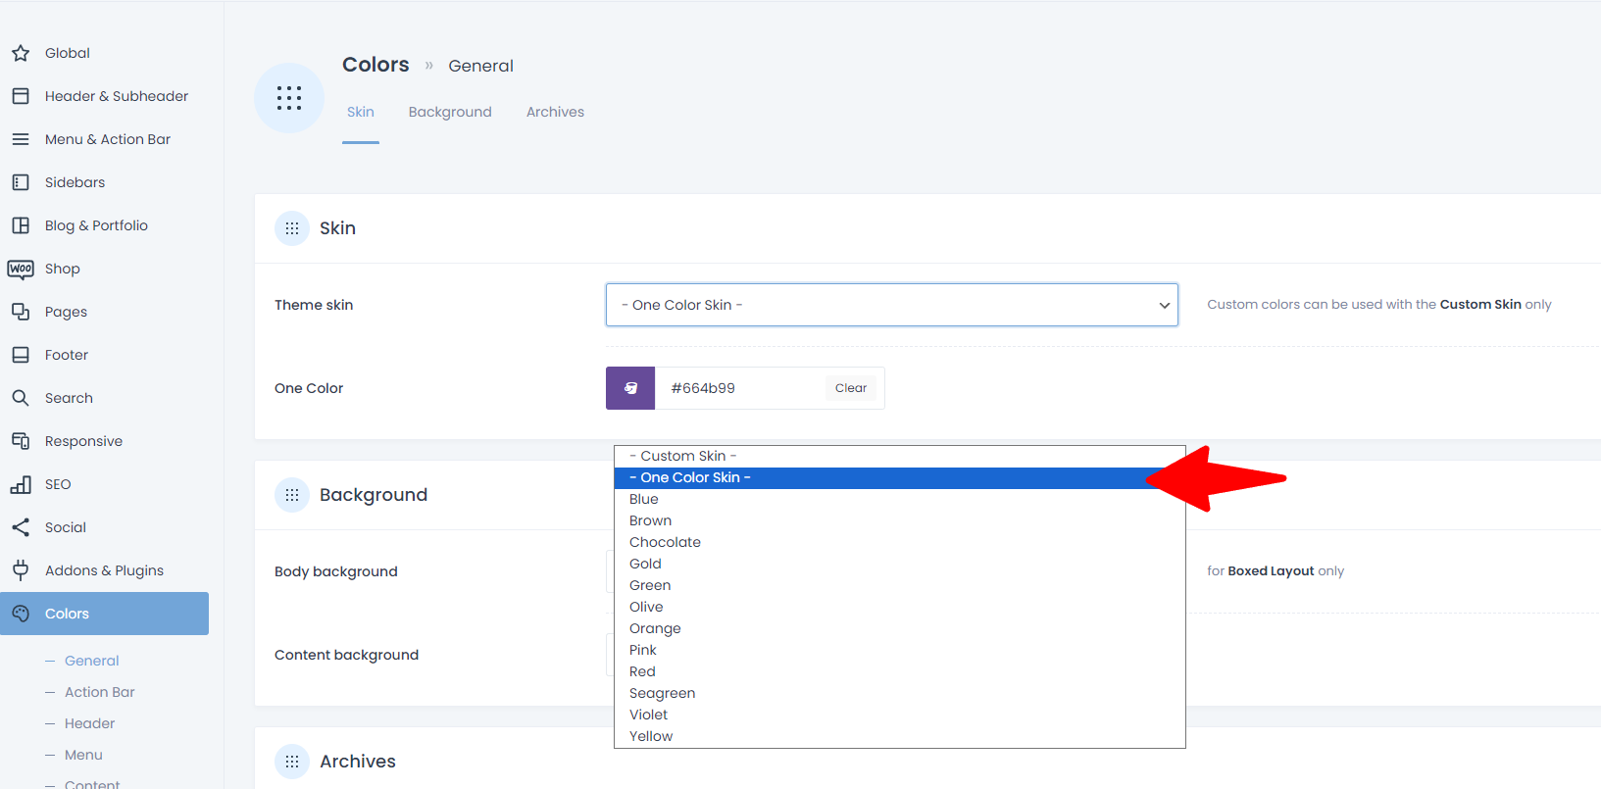This screenshot has width=1601, height=789.
Task: Choose the Pink skin option
Action: [899, 650]
